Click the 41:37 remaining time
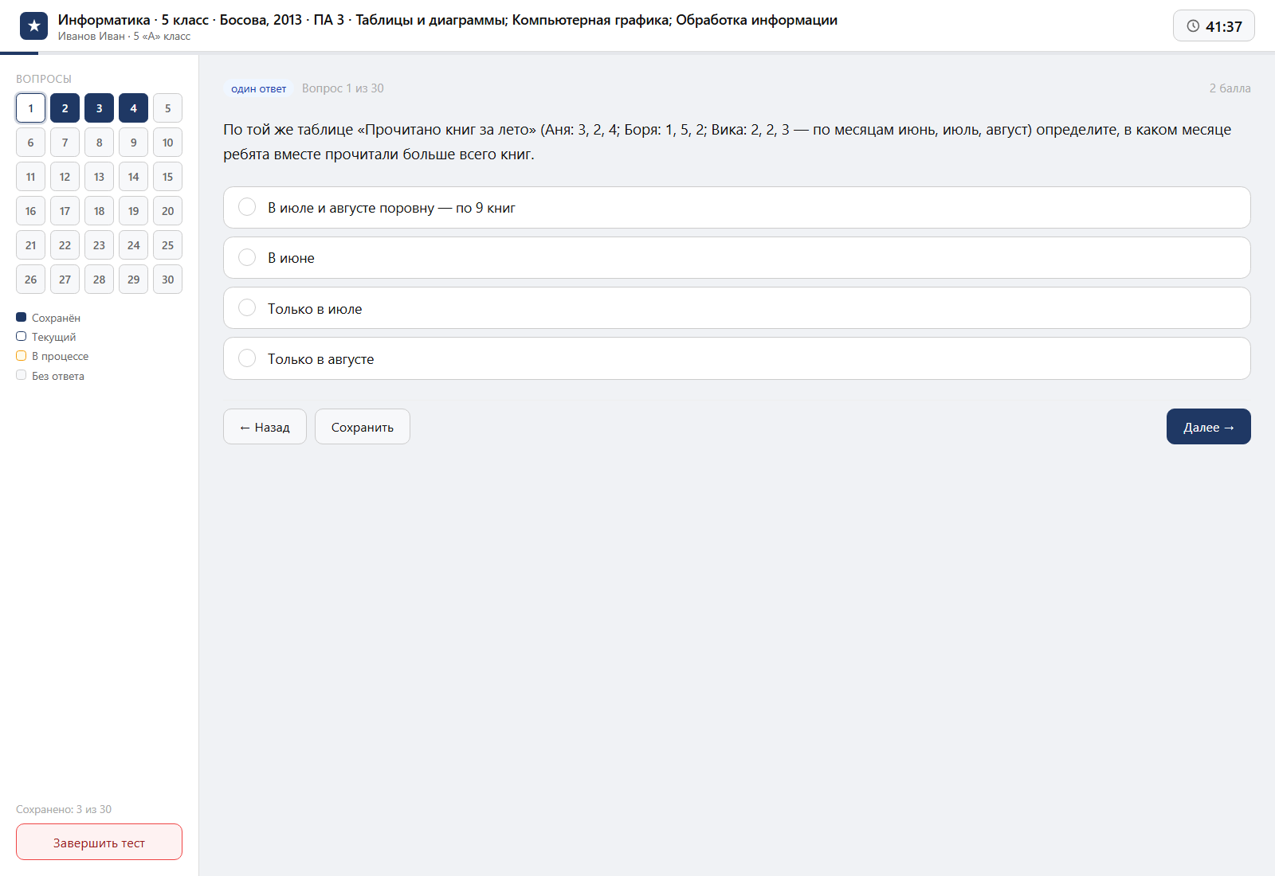Image resolution: width=1275 pixels, height=876 pixels. coord(1223,26)
